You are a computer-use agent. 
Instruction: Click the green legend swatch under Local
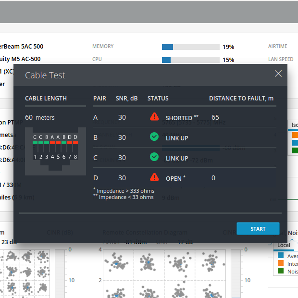281,271
